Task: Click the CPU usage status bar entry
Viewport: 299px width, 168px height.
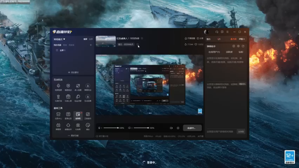Action: coord(181,136)
